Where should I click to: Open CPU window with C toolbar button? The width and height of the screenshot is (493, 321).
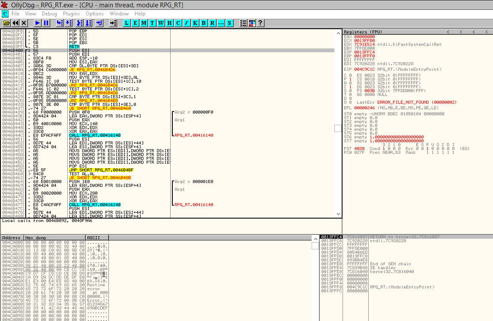pyautogui.click(x=178, y=23)
